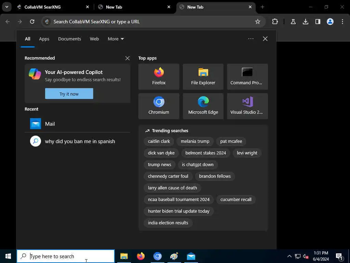The height and width of the screenshot is (263, 350).
Task: Search trending 'hunter biden trial update today'
Action: click(x=178, y=211)
